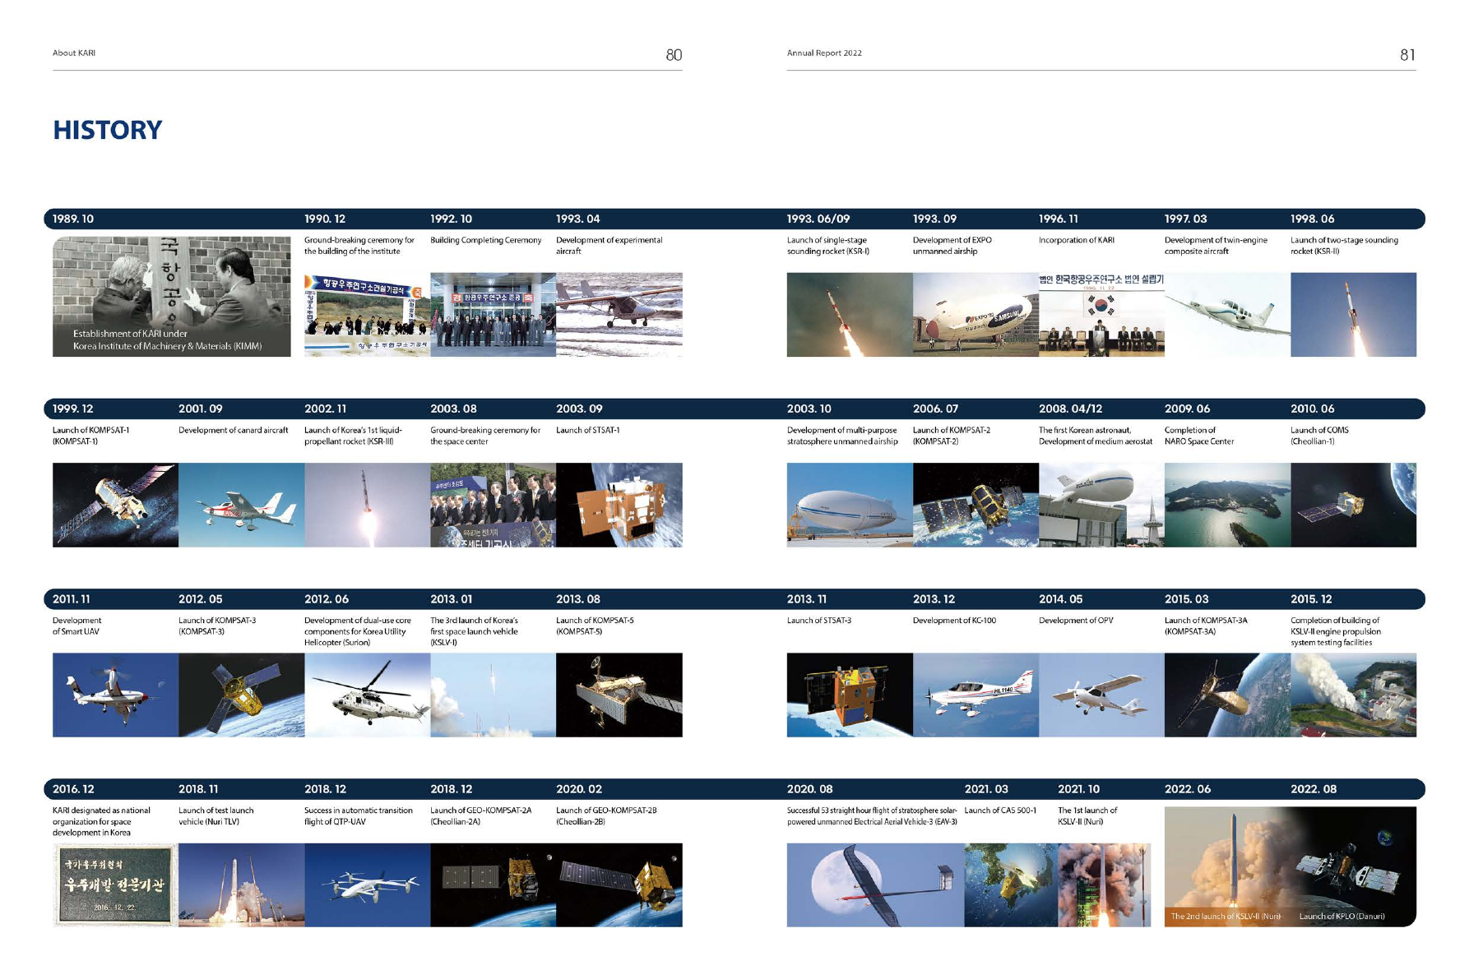Image resolution: width=1469 pixels, height=979 pixels.
Task: Select the KOMPSAT-1 satellite thumbnail
Action: (x=115, y=505)
